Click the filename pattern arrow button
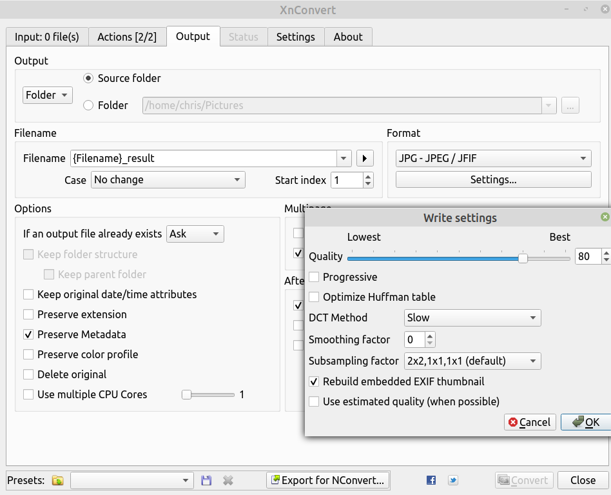611x495 pixels. pyautogui.click(x=365, y=158)
